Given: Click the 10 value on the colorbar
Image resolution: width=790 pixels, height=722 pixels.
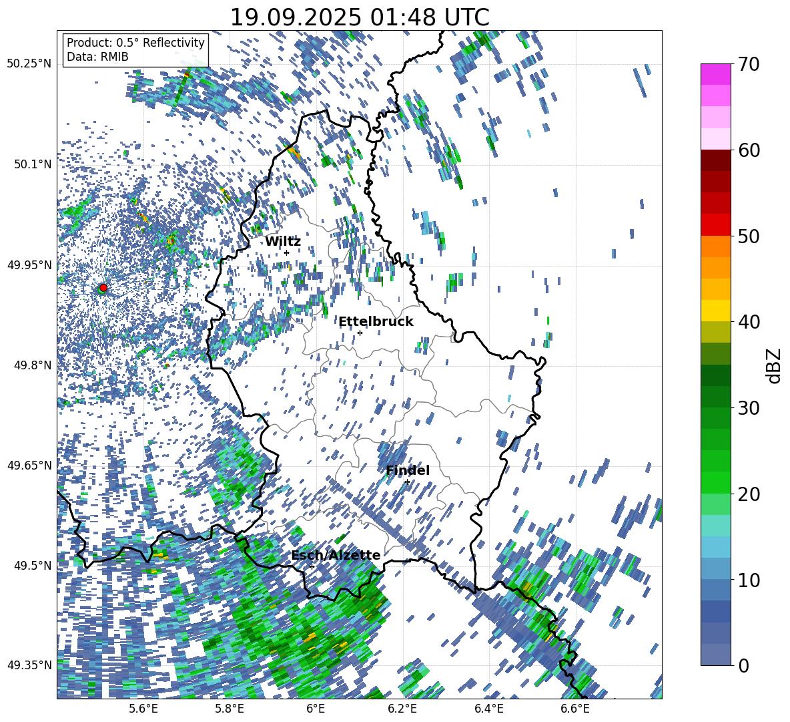Looking at the screenshot, I should (x=749, y=580).
